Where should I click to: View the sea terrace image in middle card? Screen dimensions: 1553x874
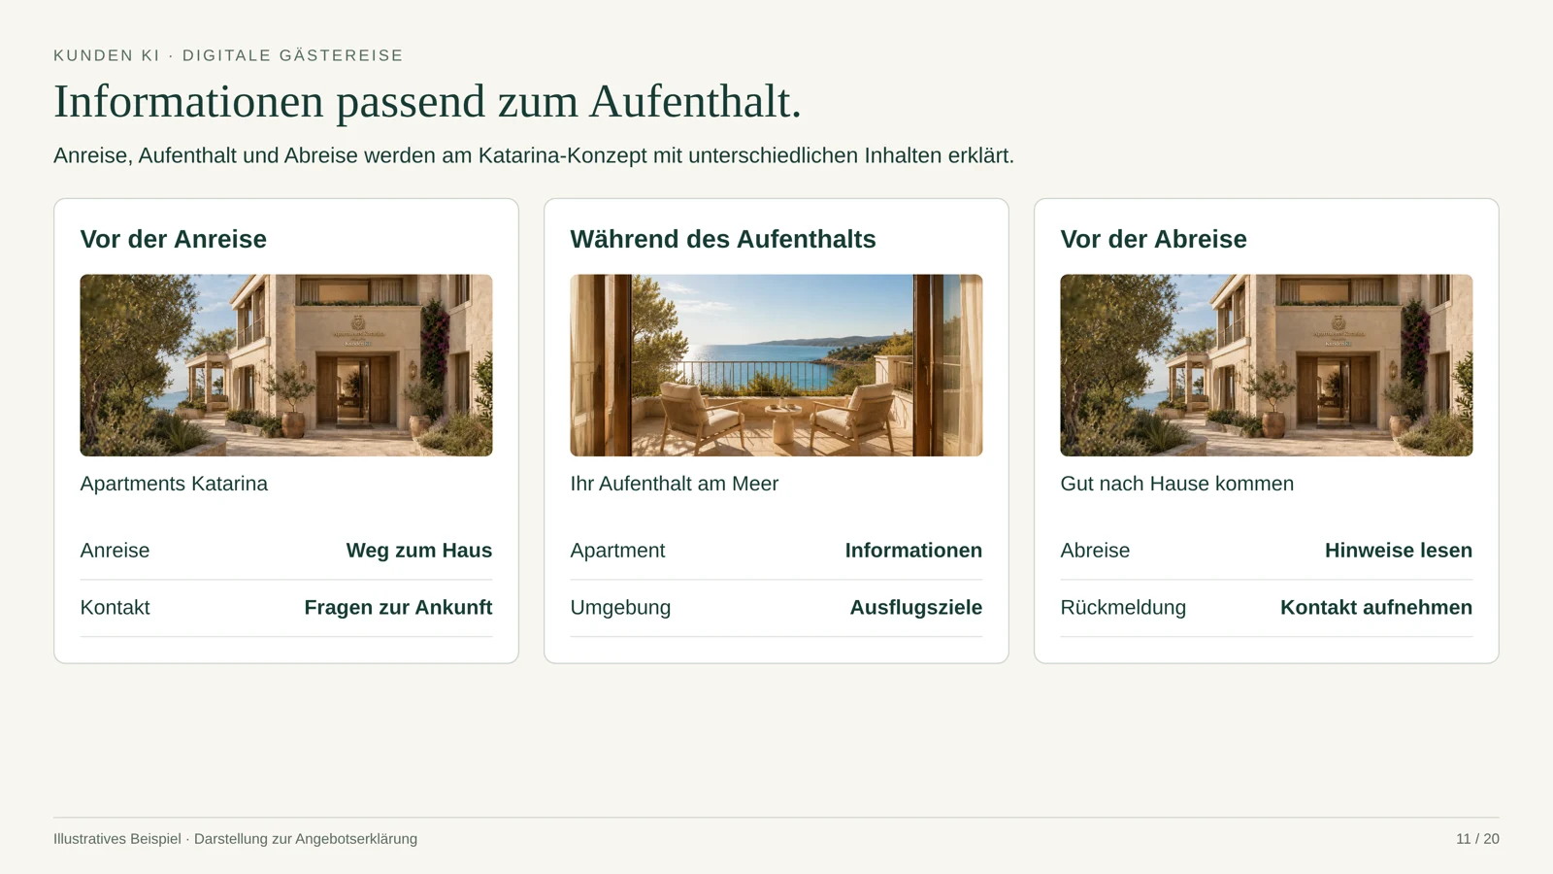[x=776, y=365]
